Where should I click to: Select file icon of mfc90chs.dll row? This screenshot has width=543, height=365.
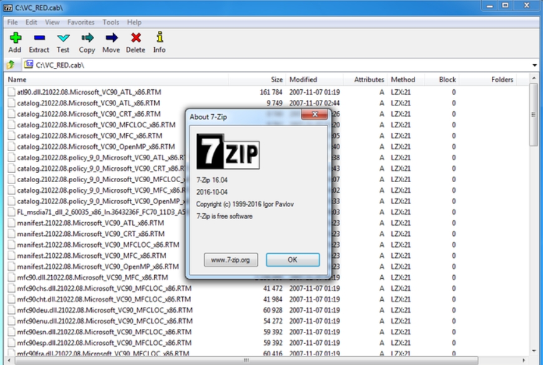(11, 288)
